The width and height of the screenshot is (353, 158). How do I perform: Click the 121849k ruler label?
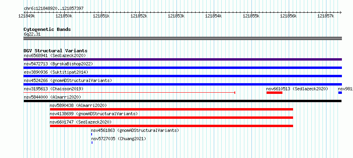[x=27, y=16]
